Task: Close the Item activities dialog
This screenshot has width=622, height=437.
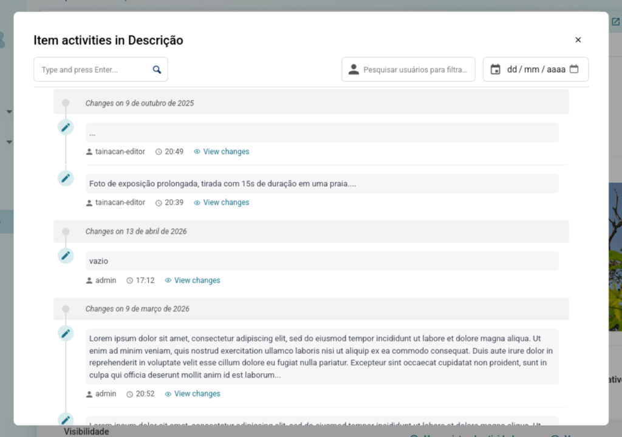Action: coord(578,40)
